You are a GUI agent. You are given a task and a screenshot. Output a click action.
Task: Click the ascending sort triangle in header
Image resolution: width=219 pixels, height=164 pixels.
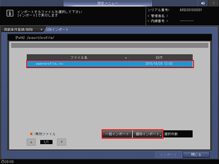point(126,57)
